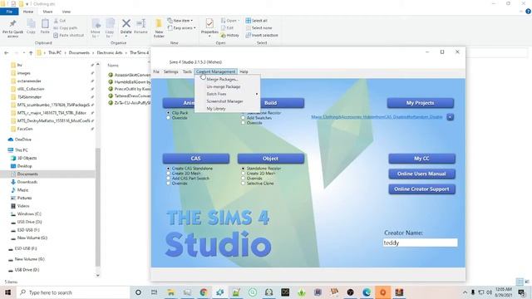Select Clip Pack radio under Animation
Screen dimensions: 532x299
click(x=168, y=113)
